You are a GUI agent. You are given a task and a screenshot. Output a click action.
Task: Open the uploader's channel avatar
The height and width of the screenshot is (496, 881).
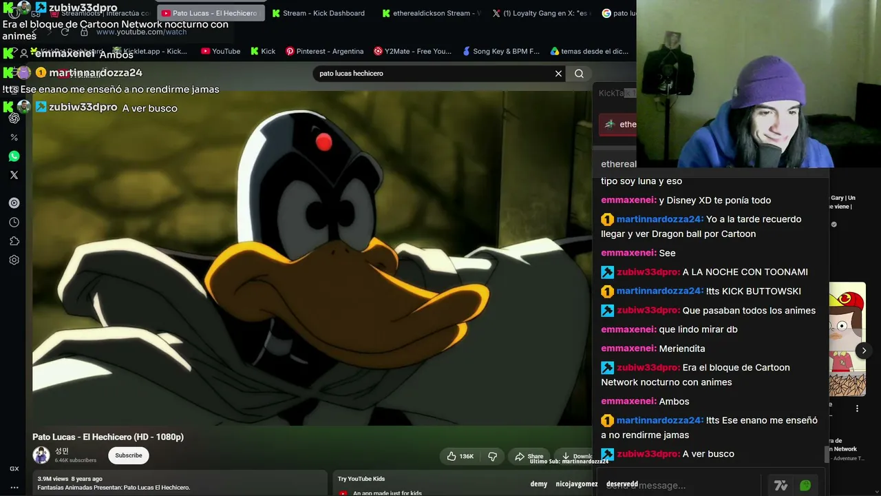point(41,455)
